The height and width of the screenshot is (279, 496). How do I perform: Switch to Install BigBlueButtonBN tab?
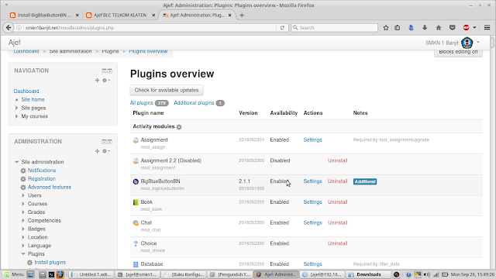coord(44,15)
